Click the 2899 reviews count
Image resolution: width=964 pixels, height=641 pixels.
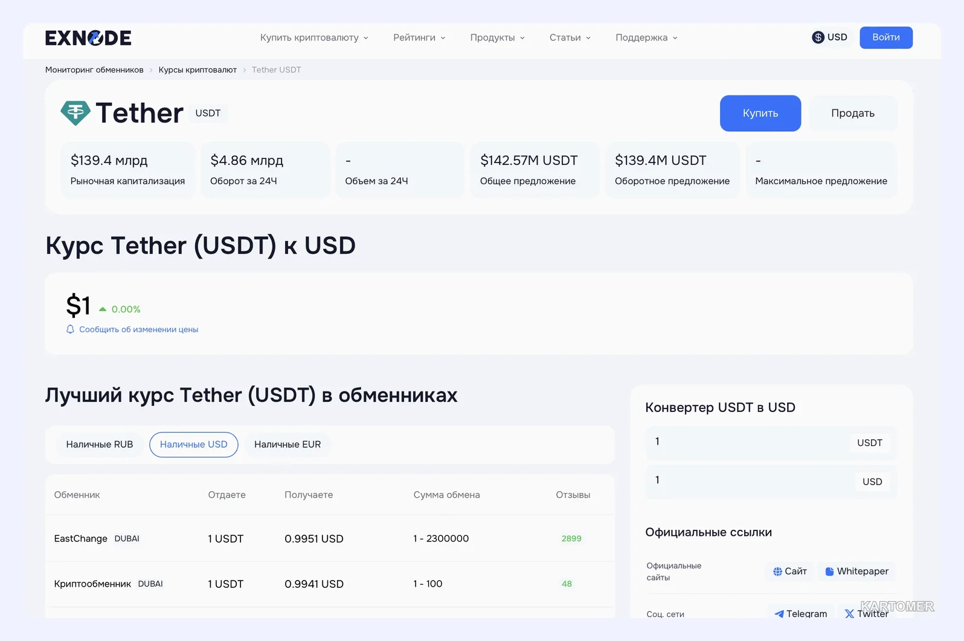(571, 539)
